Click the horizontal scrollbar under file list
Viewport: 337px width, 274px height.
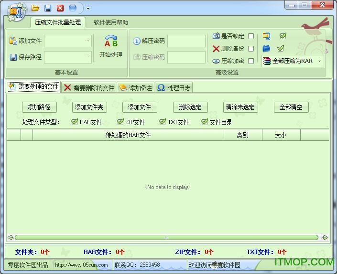[166, 237]
